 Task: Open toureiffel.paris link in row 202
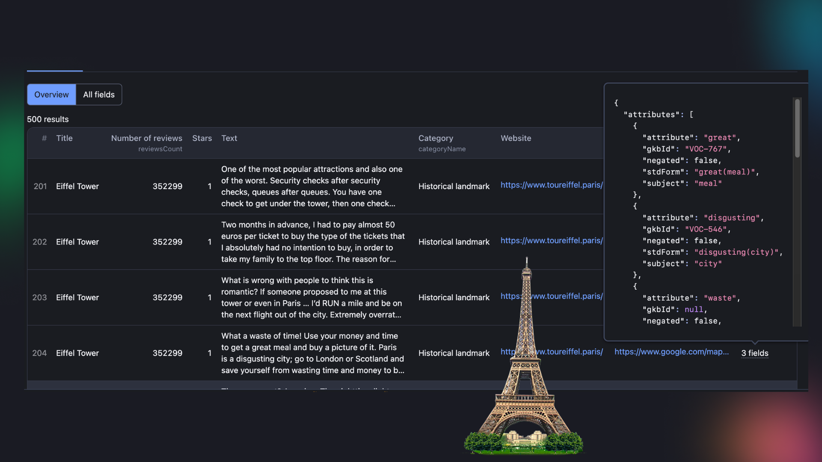(x=551, y=240)
